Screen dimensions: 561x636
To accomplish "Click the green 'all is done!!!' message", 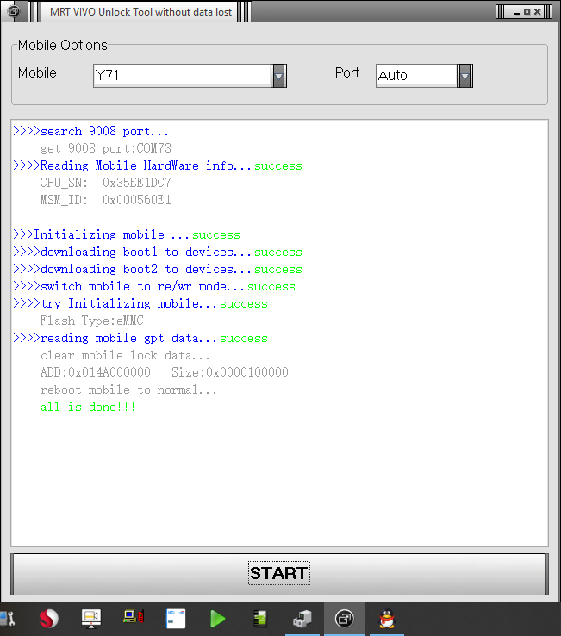I will [88, 407].
